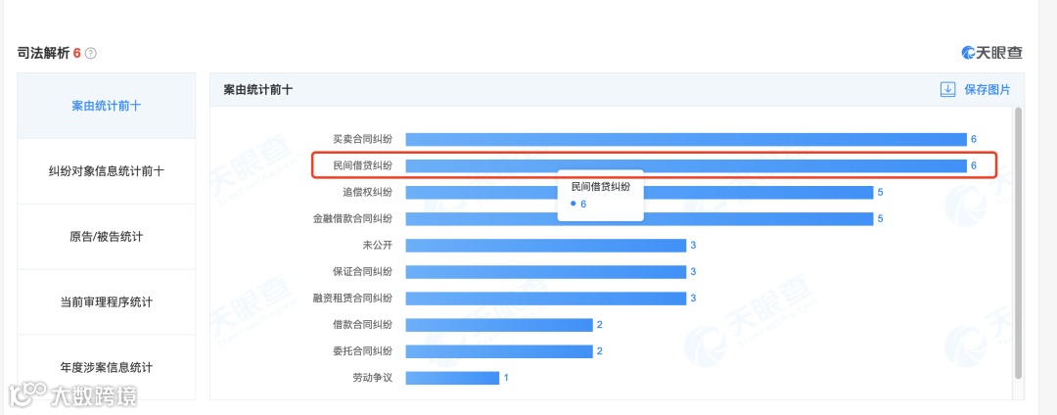Click the blue dot in the tooltip

click(573, 204)
